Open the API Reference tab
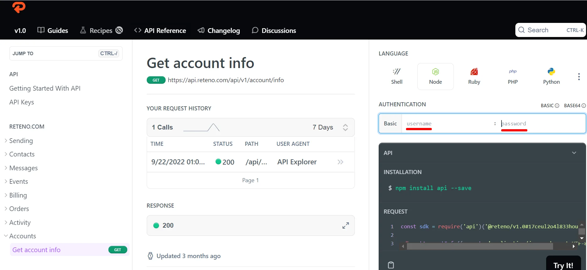This screenshot has width=587, height=270. [160, 30]
